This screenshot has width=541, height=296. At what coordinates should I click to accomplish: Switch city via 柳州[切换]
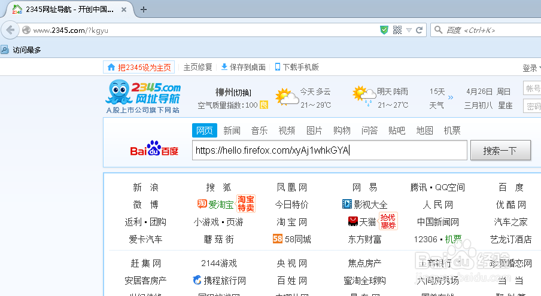pos(233,92)
